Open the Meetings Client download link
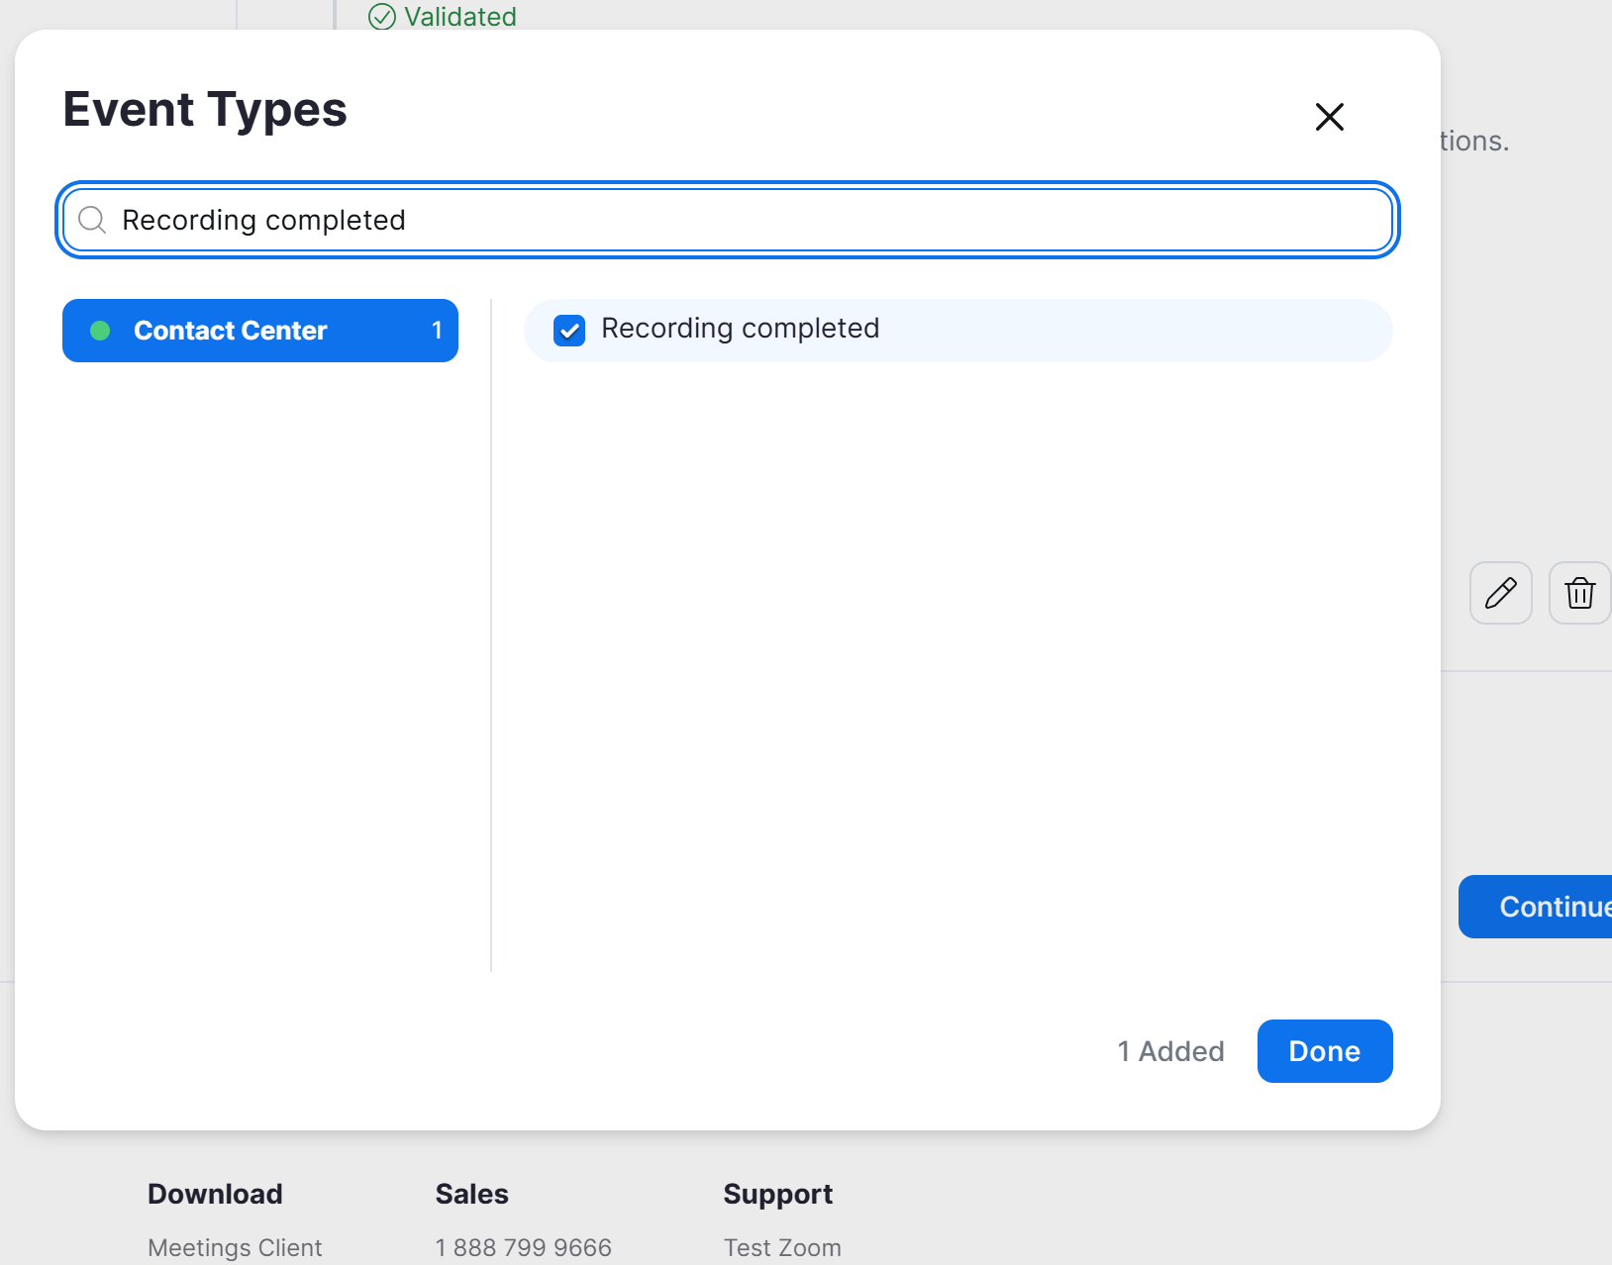Screen dimensions: 1612x1265 [x=235, y=1247]
